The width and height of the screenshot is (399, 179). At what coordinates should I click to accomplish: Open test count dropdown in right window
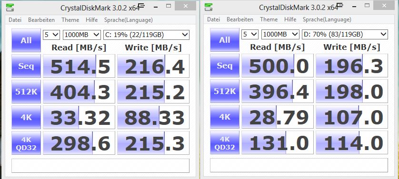[250, 34]
